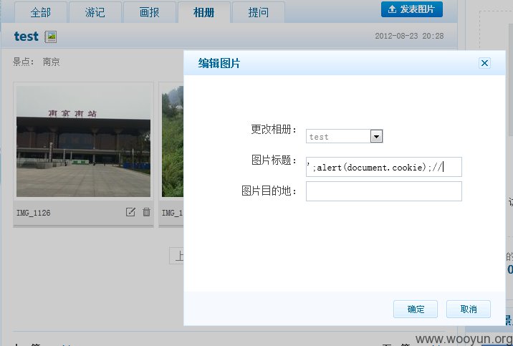Confirm with the 确定 button
The height and width of the screenshot is (346, 513).
point(416,309)
